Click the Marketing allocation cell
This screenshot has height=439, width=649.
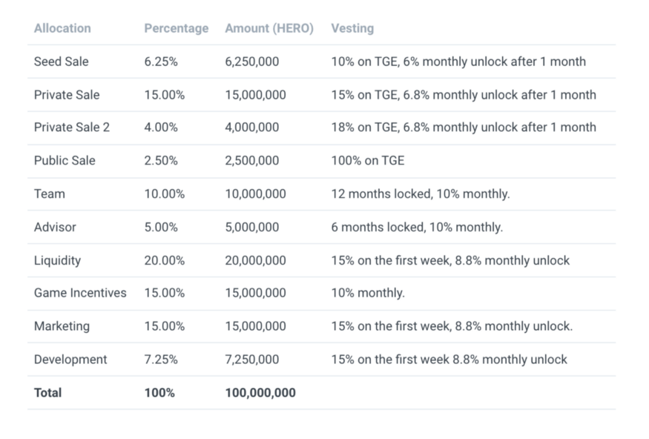click(x=62, y=326)
